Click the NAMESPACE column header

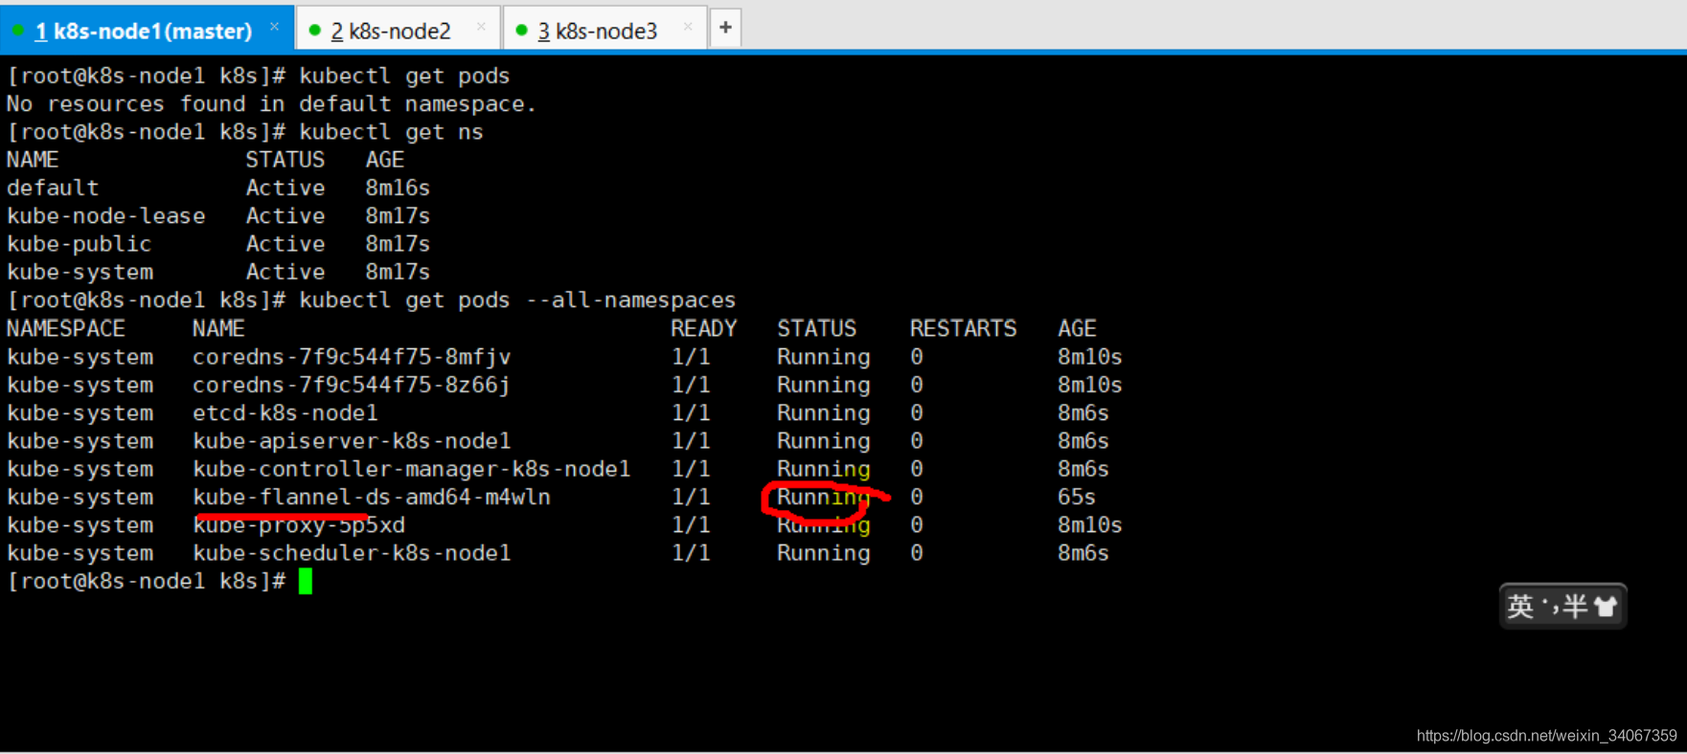[x=66, y=329]
